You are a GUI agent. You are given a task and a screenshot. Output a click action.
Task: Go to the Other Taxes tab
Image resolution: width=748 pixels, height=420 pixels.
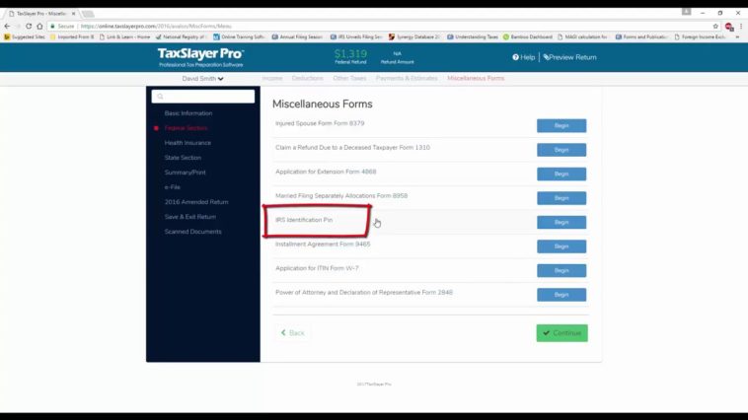(x=349, y=78)
